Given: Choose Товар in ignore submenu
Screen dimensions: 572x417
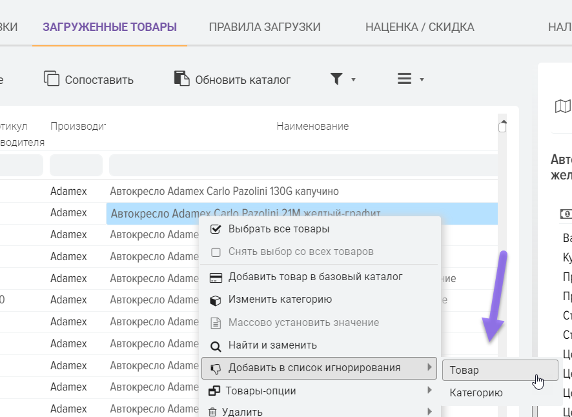Looking at the screenshot, I should 465,371.
